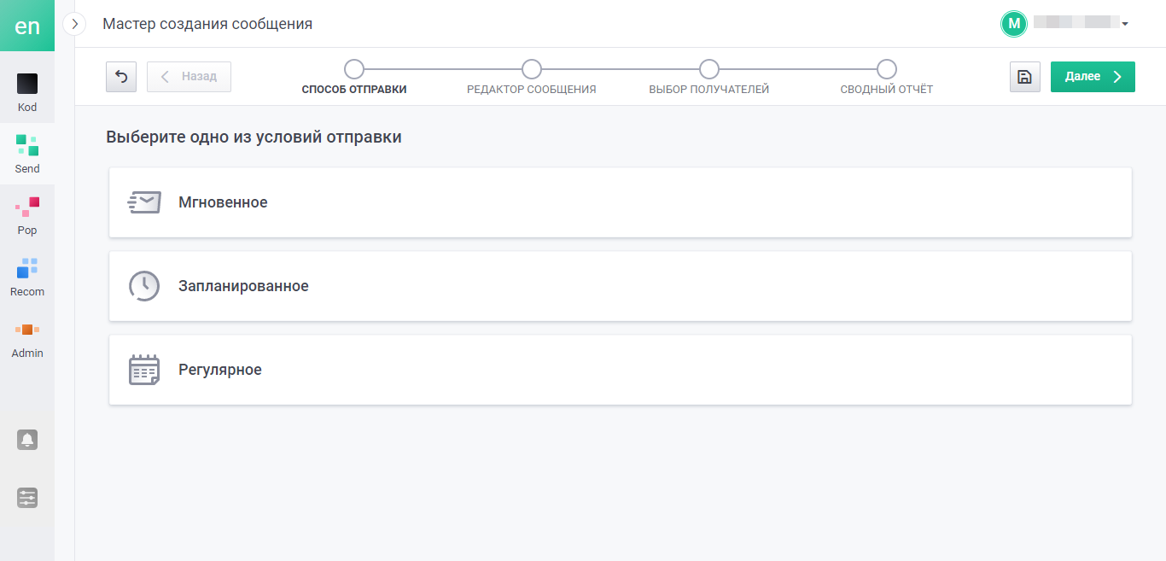Select the 'Выбор получателей' step circle
The height and width of the screenshot is (561, 1166).
(x=709, y=69)
